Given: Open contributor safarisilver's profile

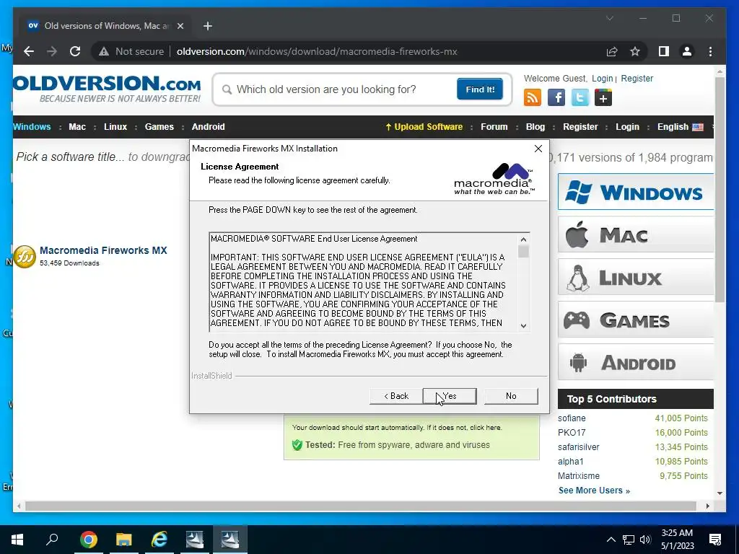Looking at the screenshot, I should [x=579, y=447].
